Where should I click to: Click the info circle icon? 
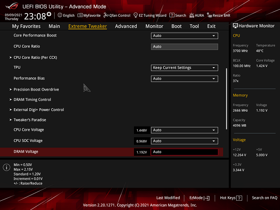[7, 168]
